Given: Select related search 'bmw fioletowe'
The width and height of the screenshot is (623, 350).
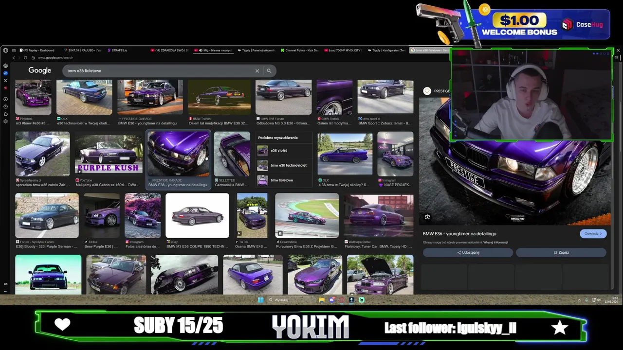Looking at the screenshot, I should pyautogui.click(x=284, y=180).
